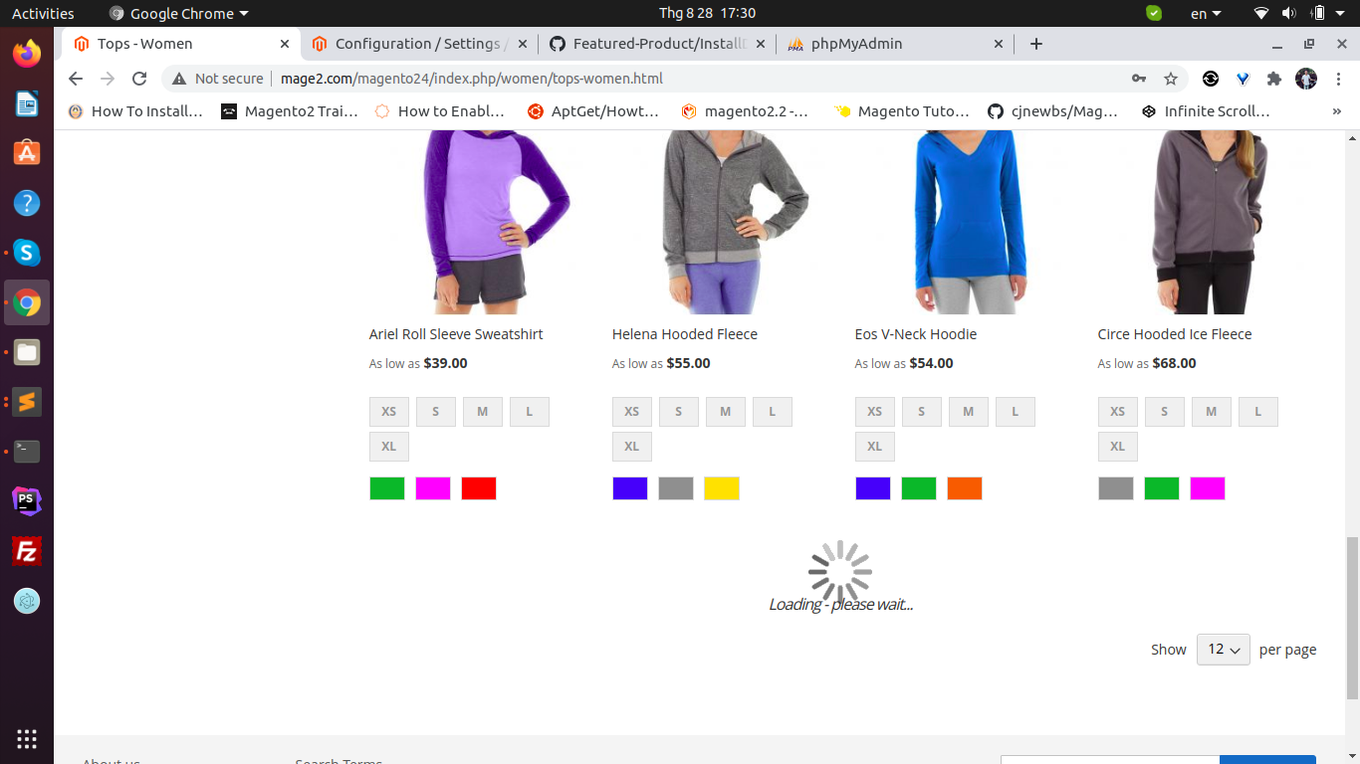Open the Eos V-Neck Hoodie product link
The height and width of the screenshot is (764, 1360).
pos(915,334)
